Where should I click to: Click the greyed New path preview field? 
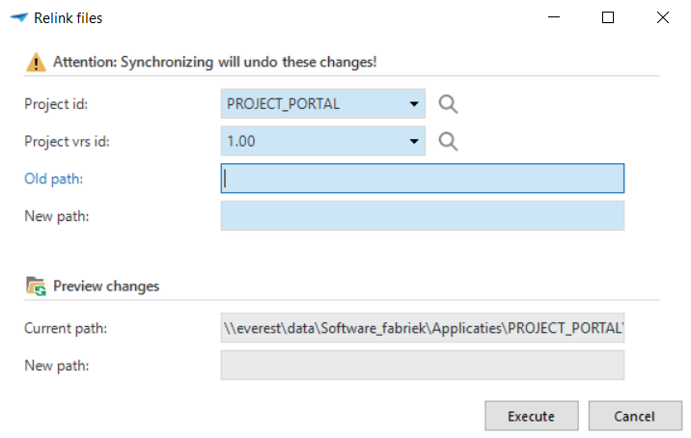pyautogui.click(x=423, y=366)
